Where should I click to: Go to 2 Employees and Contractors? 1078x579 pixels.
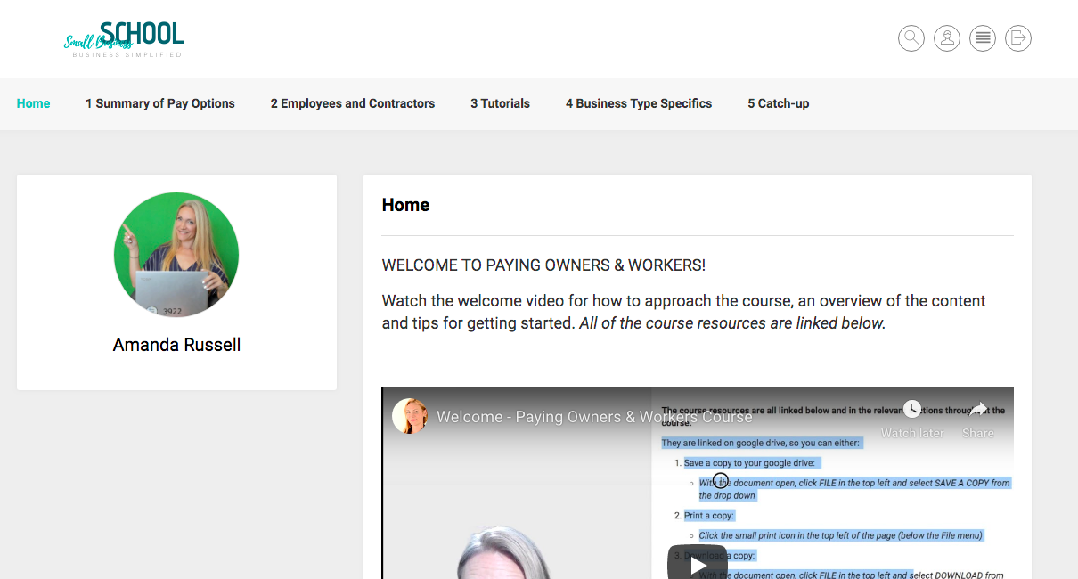(353, 103)
